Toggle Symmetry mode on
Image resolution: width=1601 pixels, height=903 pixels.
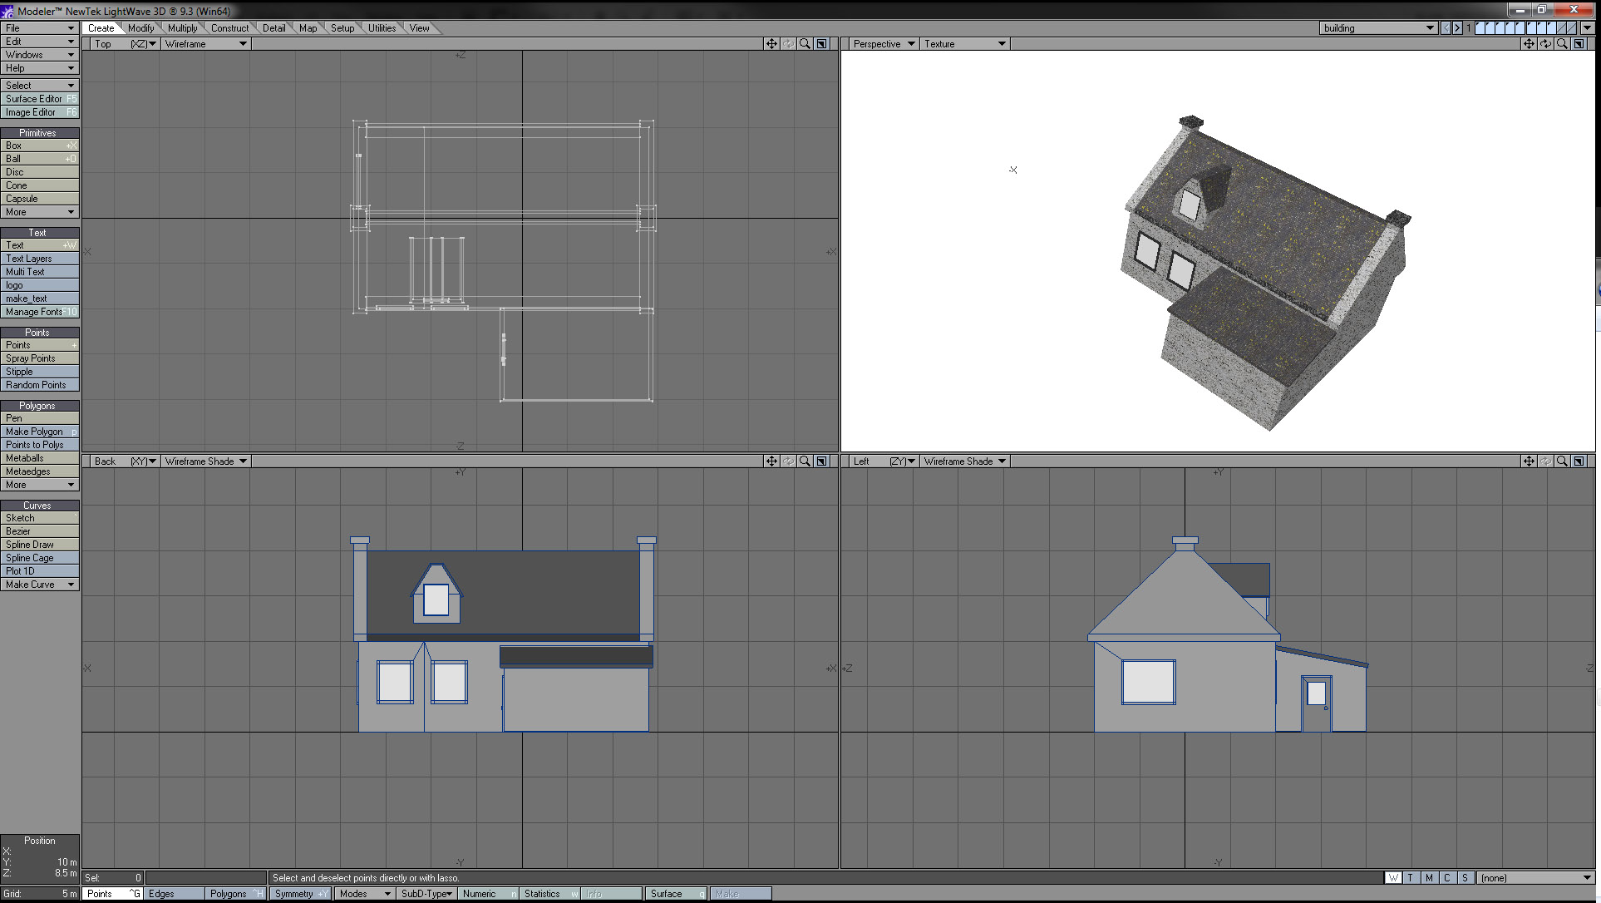click(301, 894)
